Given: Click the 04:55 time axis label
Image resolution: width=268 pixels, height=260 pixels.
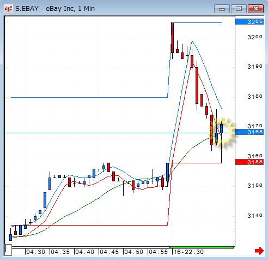Looking at the screenshot, I should [158, 252].
